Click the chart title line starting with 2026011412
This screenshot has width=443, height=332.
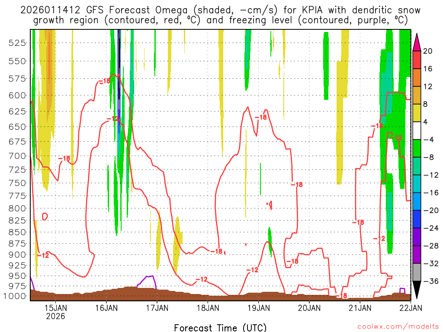point(220,10)
